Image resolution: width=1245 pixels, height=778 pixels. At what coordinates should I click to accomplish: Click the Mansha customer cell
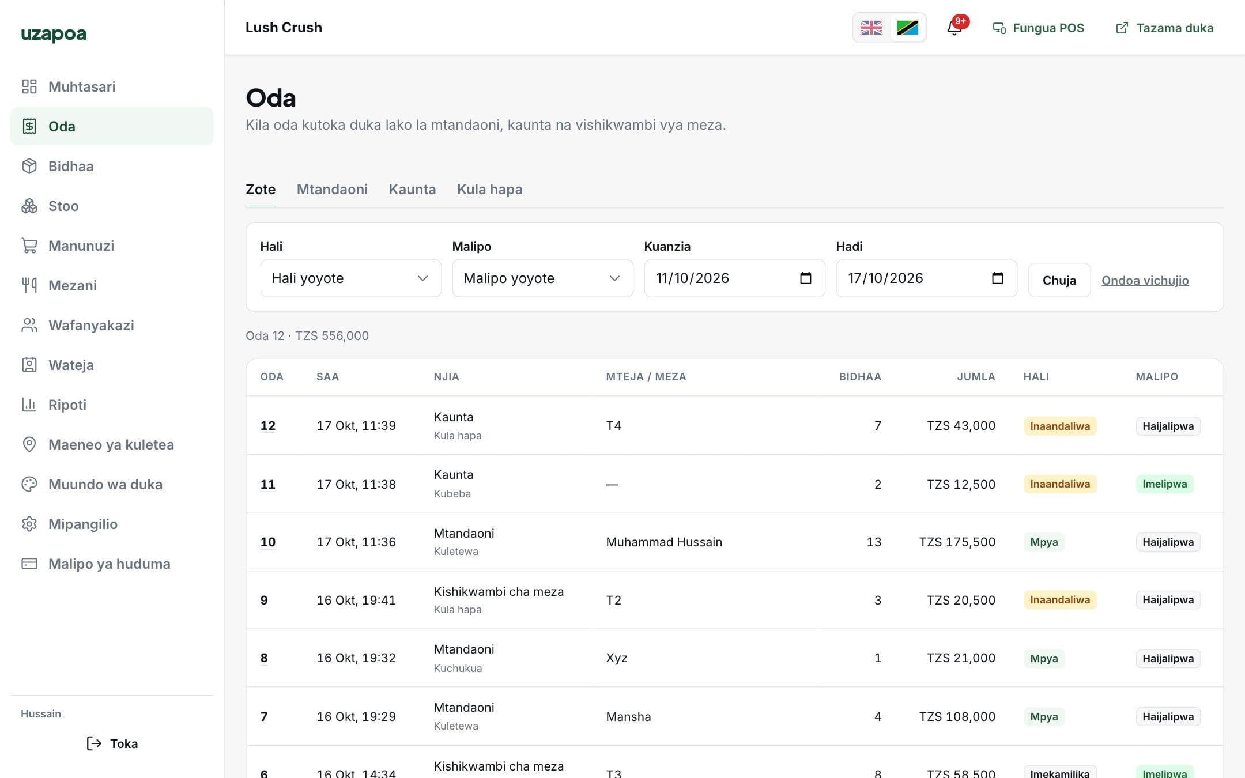click(x=628, y=717)
